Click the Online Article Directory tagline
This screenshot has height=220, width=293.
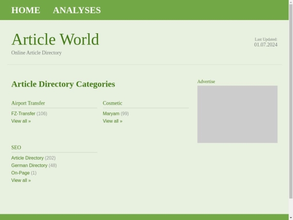37,53
